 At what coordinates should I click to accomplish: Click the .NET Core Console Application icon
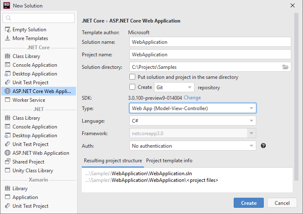point(8,65)
